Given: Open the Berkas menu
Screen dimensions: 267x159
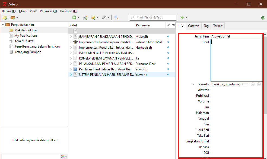Looking at the screenshot, I should click(9, 11).
